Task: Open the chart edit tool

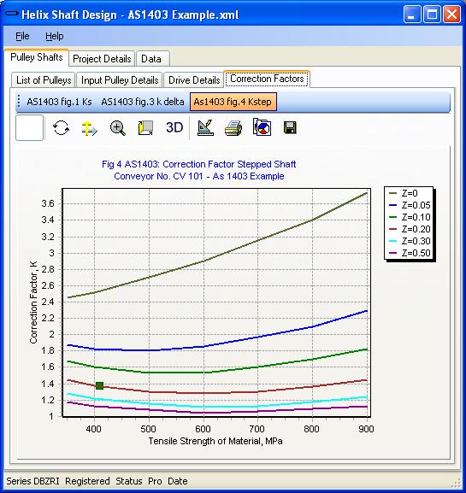Action: coord(205,127)
